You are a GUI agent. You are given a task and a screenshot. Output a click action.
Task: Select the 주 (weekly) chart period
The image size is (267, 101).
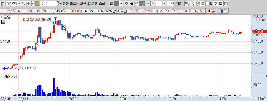point(126,3)
